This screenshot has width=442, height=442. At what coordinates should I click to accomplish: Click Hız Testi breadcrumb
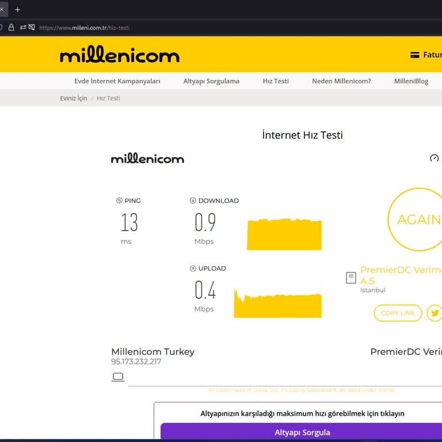click(x=108, y=98)
